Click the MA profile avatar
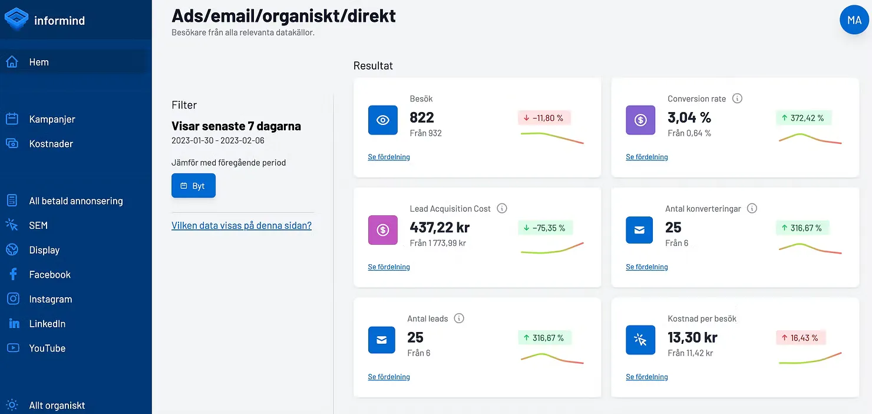The height and width of the screenshot is (414, 872). click(x=854, y=19)
